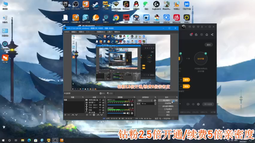
Task: Click the unlocked padlock icon in Douyu window
Action: 196,35
